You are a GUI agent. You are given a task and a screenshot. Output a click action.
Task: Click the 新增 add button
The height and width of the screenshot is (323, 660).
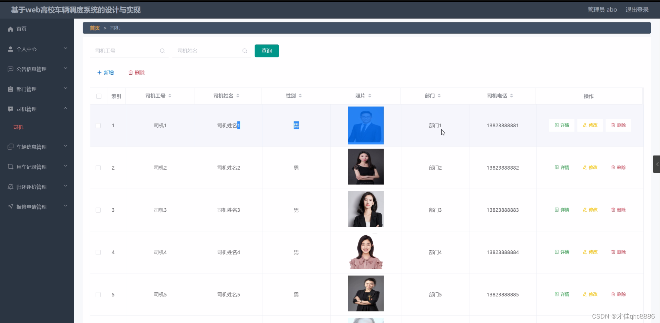click(x=106, y=73)
